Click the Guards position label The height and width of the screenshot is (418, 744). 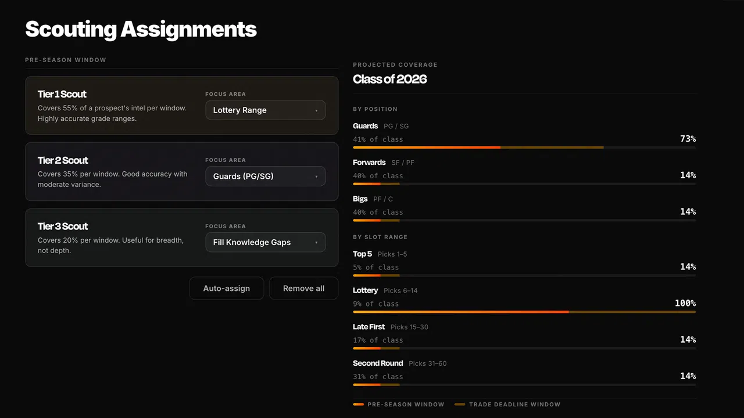coord(366,126)
